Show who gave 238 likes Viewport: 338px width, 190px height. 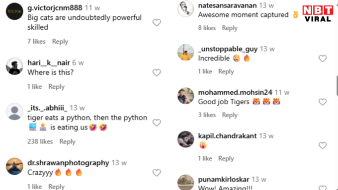click(x=40, y=141)
